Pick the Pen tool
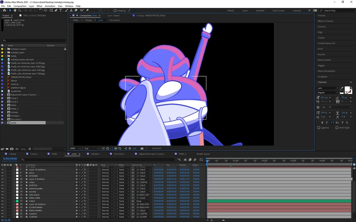This screenshot has height=222, width=356. [56, 11]
